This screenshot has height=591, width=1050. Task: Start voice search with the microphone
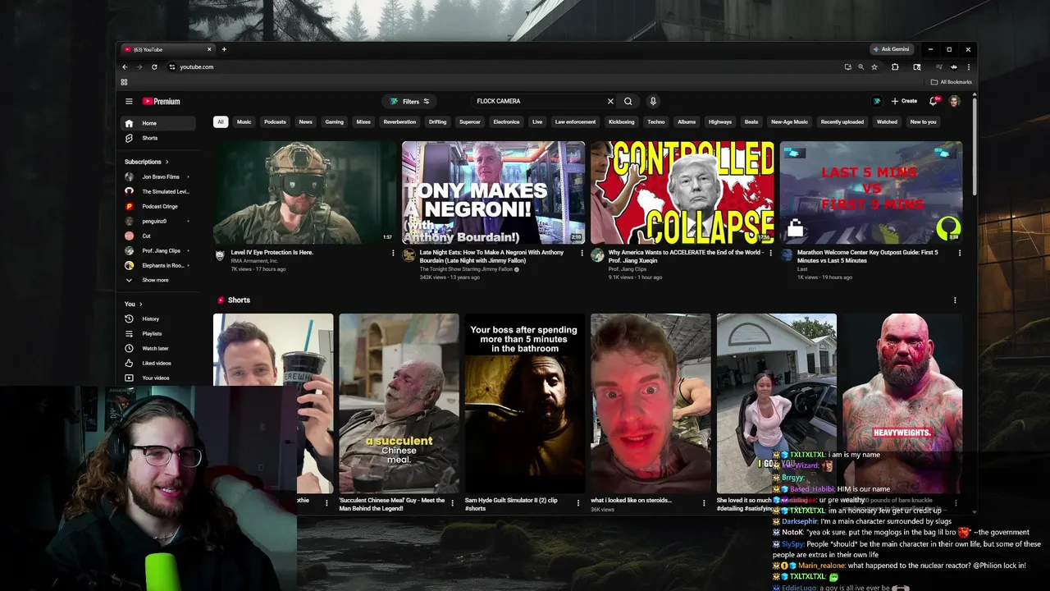coord(653,101)
